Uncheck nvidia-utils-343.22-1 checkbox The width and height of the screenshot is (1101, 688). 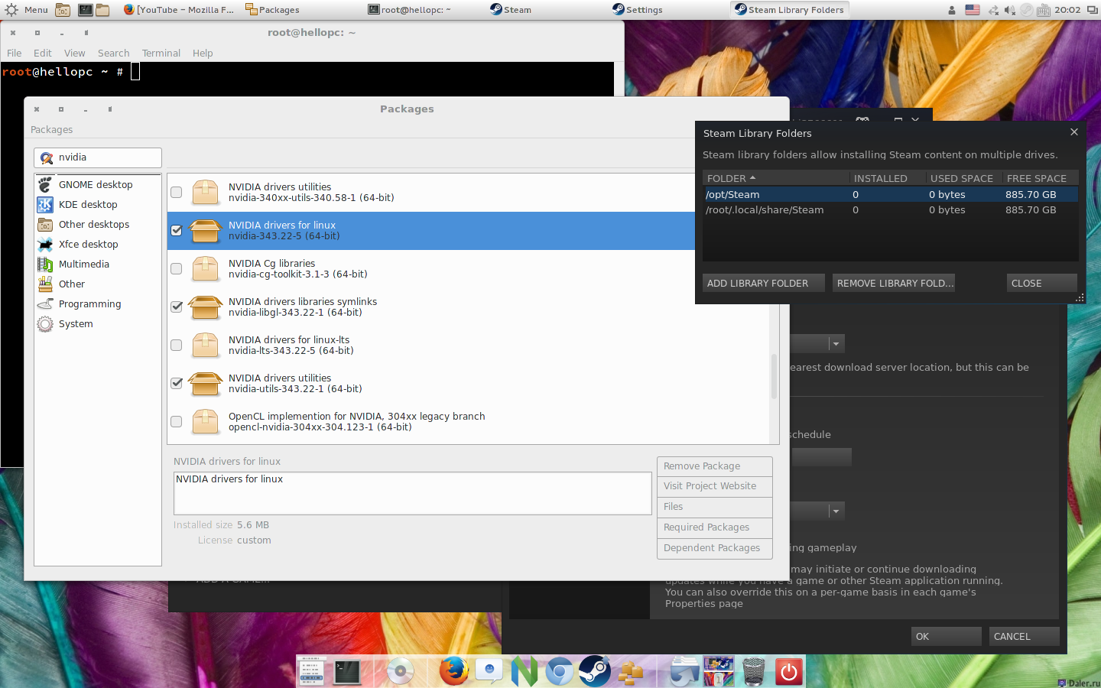[x=177, y=384]
